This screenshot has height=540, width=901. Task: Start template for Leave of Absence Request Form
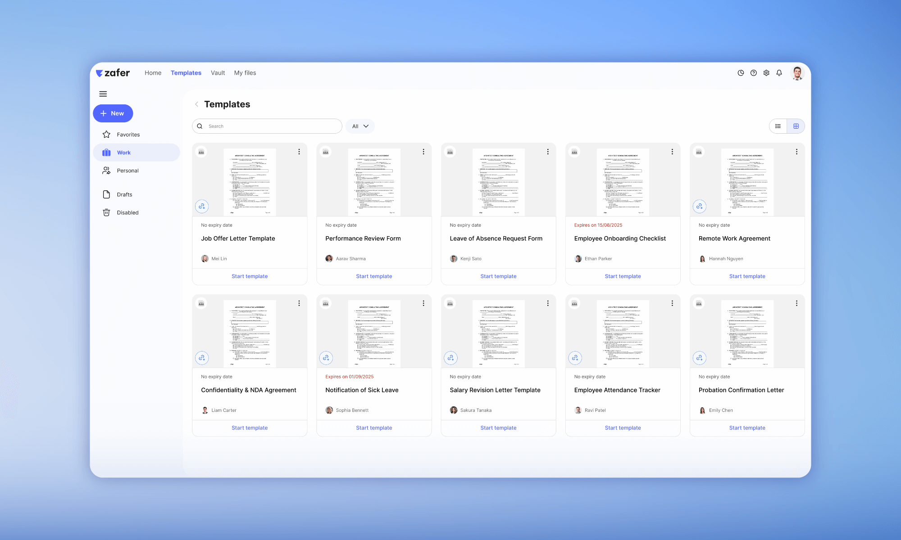[498, 276]
